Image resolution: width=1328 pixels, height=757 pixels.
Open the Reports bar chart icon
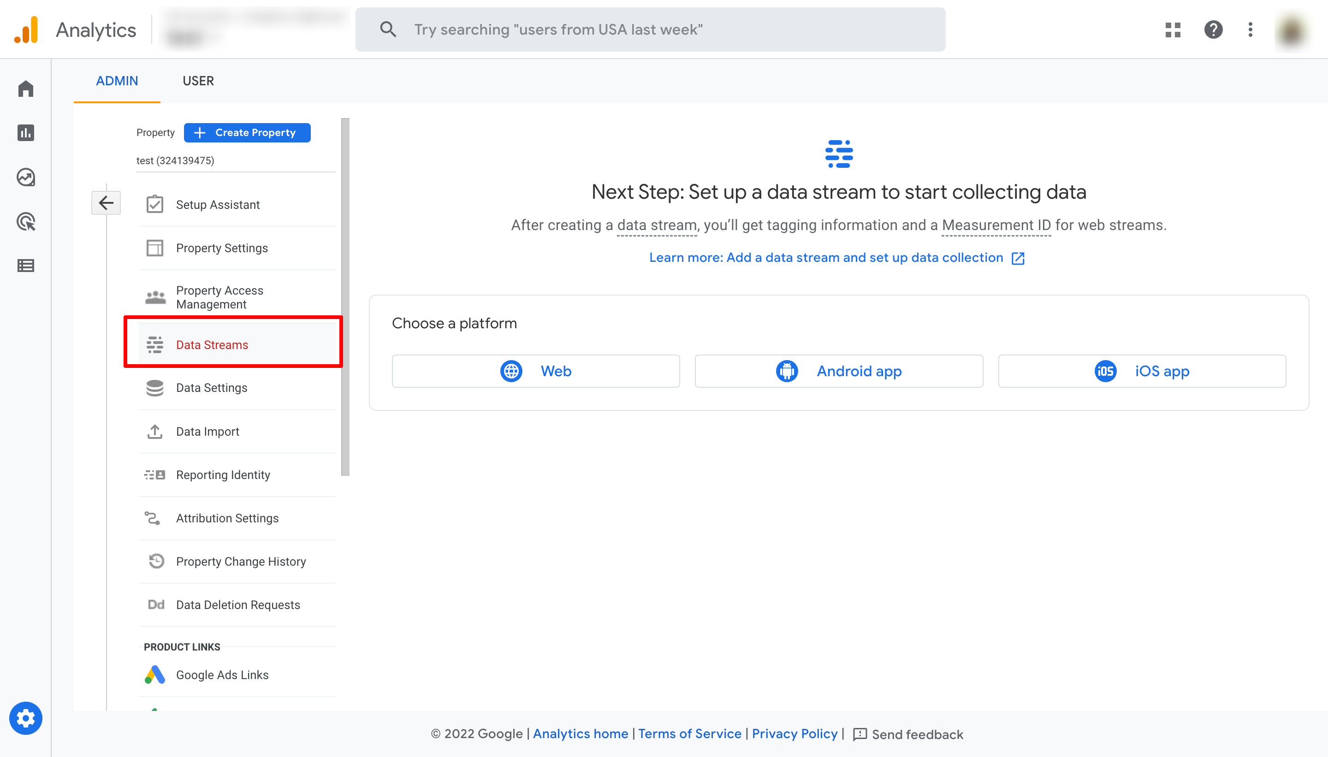[25, 133]
